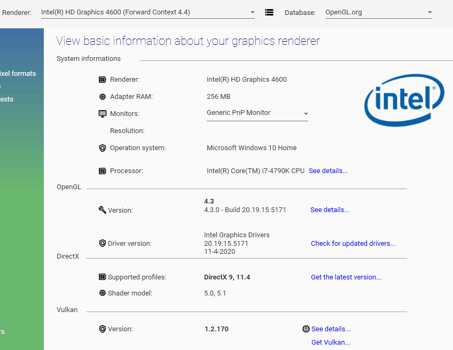Click the chip icon next to Renderer label

[103, 80]
